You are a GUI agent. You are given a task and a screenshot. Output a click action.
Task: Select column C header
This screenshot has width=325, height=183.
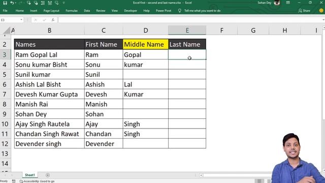point(104,30)
